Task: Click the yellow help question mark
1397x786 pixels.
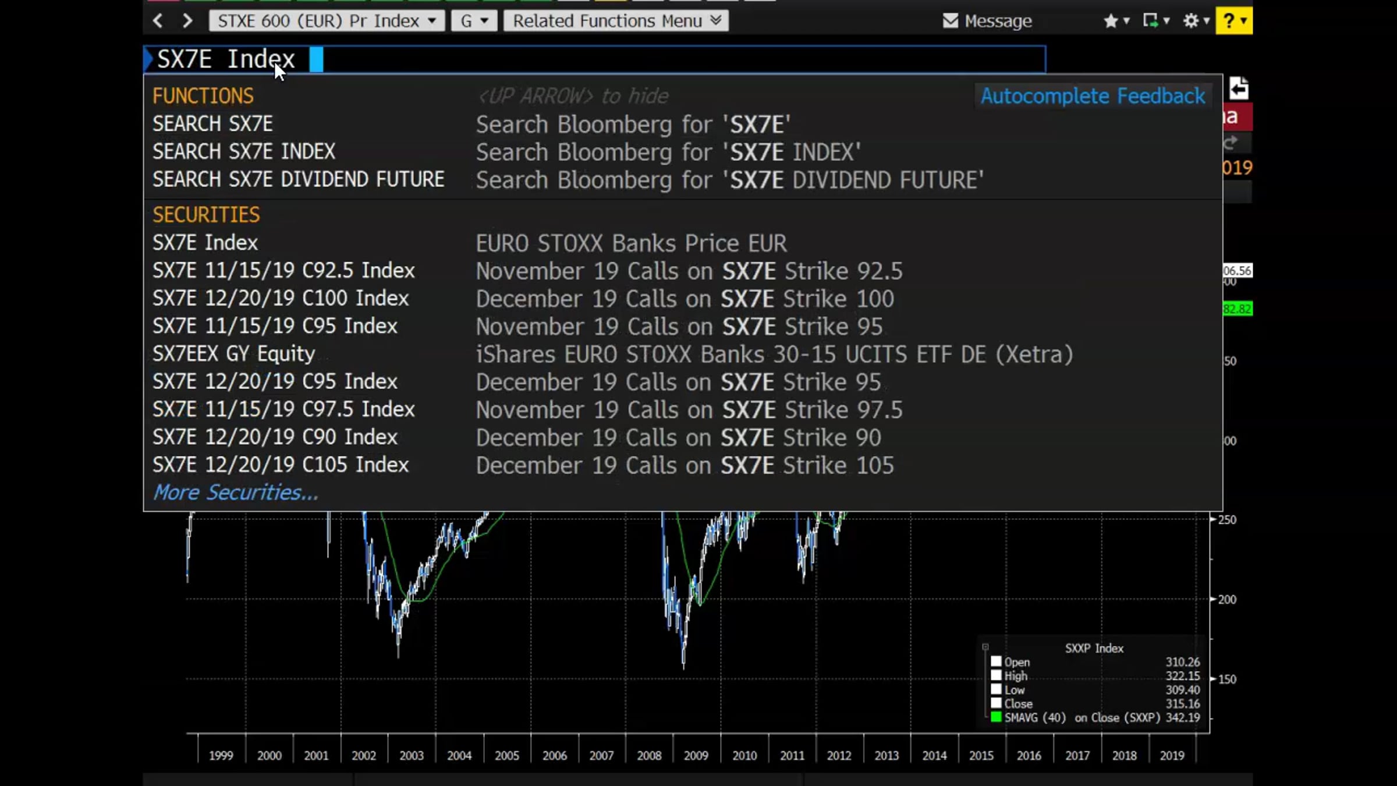Action: (1229, 21)
